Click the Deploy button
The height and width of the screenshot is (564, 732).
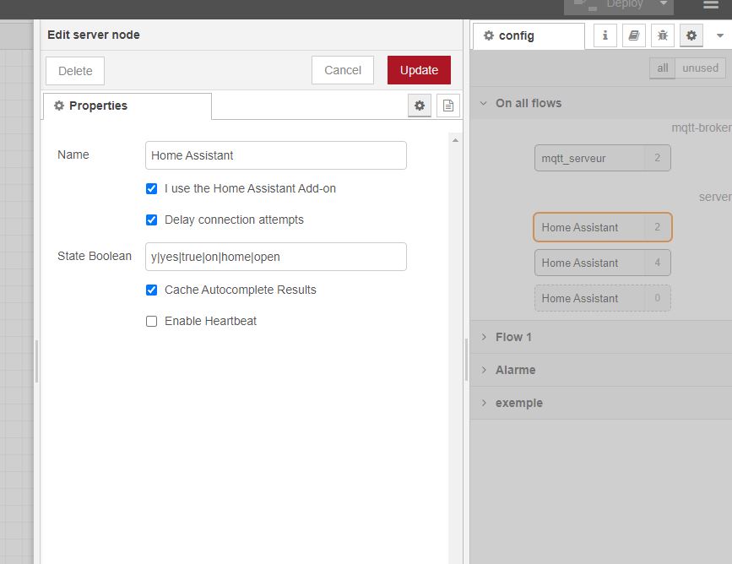[x=609, y=5]
